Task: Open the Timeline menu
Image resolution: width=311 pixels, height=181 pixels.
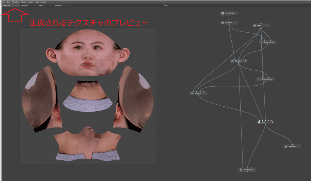Action: point(16,2)
